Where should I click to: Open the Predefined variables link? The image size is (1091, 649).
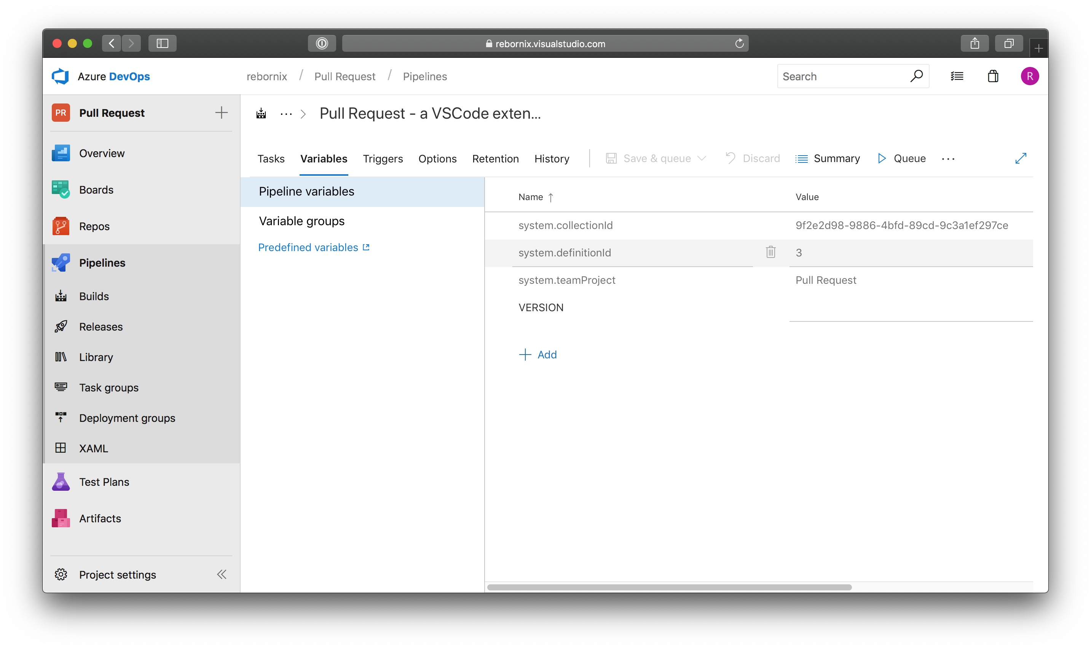(314, 247)
